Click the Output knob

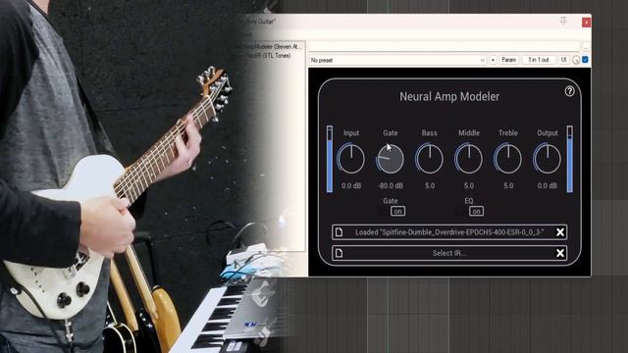548,159
